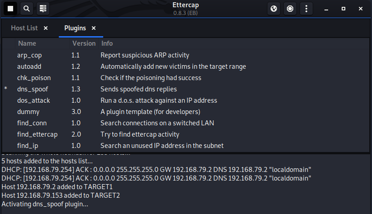This screenshot has height=214, width=372.
Task: Click the stop sniffing square icon
Action: pyautogui.click(x=10, y=9)
